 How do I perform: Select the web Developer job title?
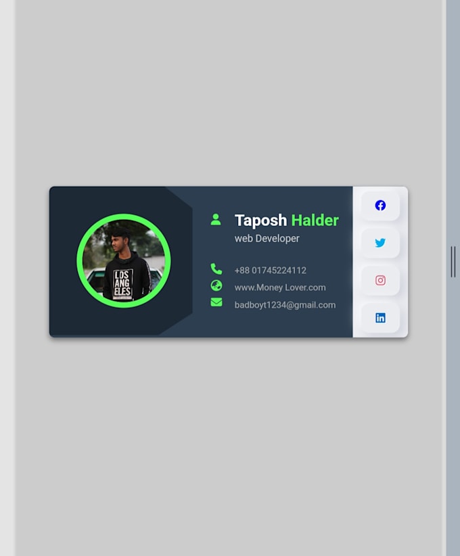pos(267,238)
